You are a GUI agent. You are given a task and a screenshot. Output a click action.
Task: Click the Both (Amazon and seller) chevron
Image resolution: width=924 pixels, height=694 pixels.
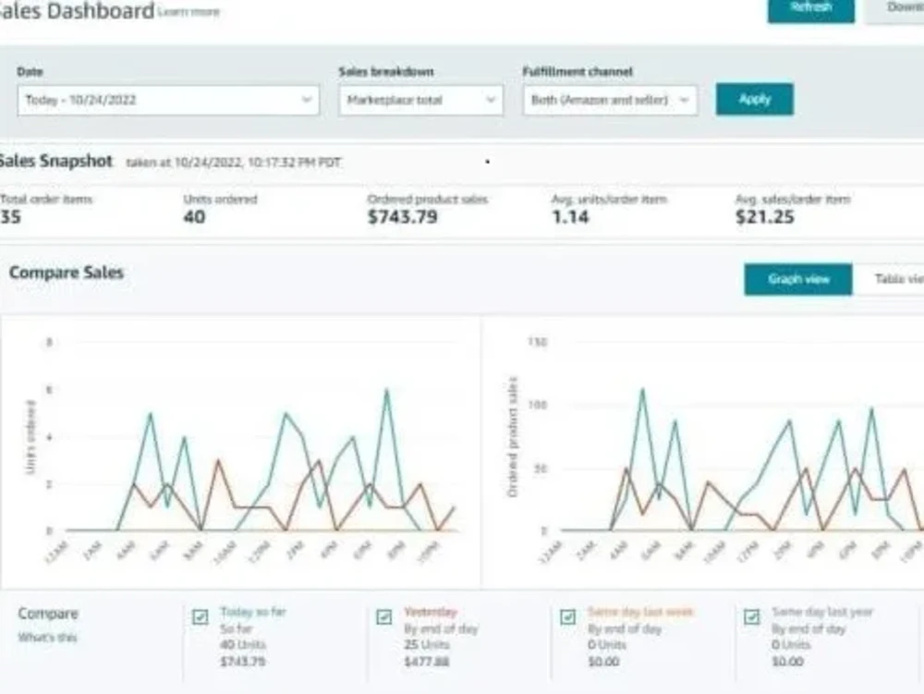coord(684,100)
